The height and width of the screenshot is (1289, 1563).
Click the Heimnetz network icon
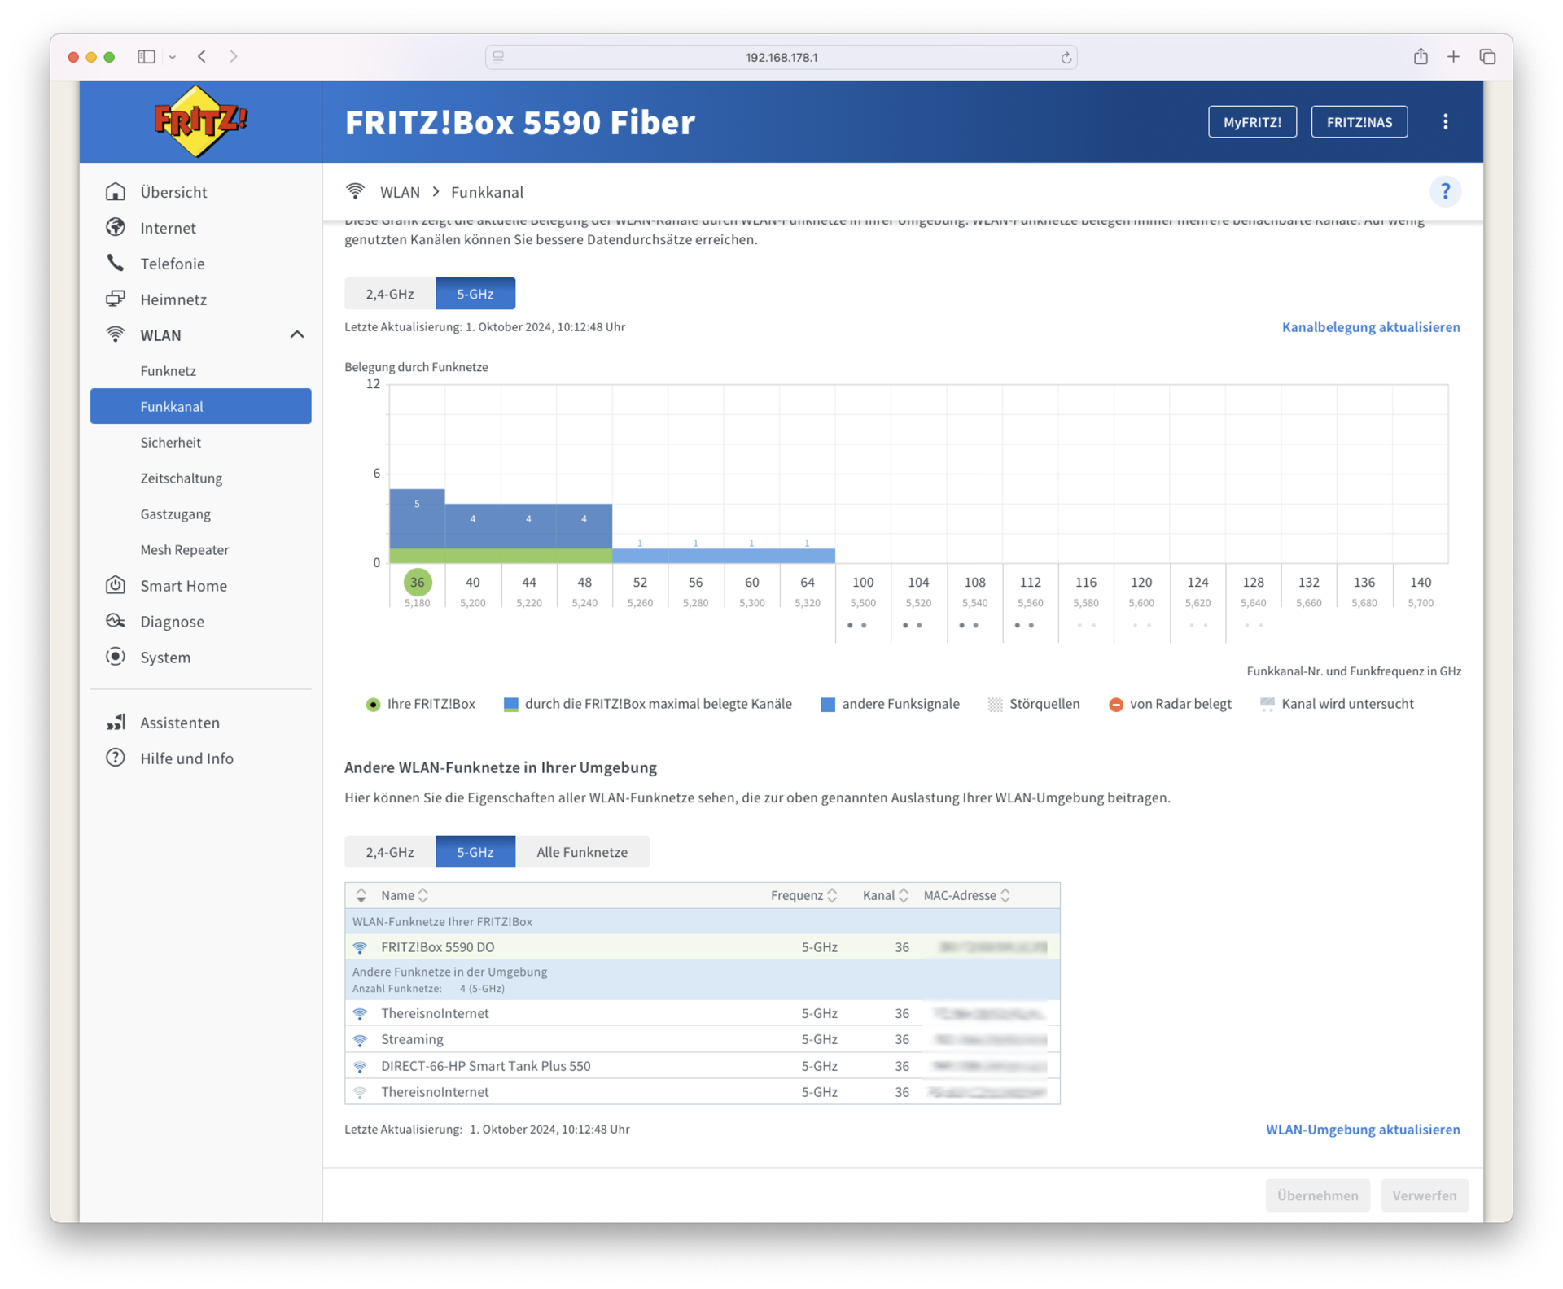click(x=116, y=299)
